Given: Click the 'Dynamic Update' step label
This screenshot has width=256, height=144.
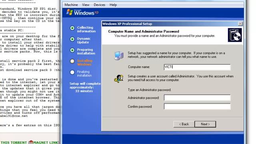Looking at the screenshot, I should (84, 40).
